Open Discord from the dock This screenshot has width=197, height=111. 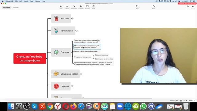point(151,106)
